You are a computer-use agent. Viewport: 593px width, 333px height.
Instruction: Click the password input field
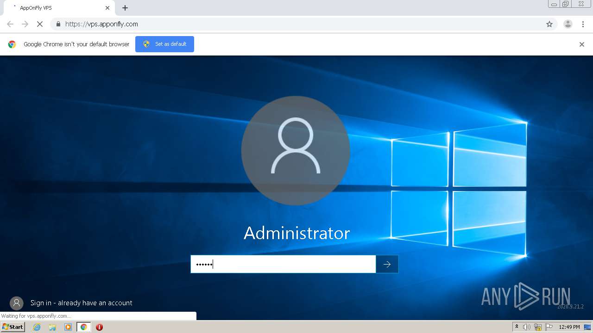[283, 264]
